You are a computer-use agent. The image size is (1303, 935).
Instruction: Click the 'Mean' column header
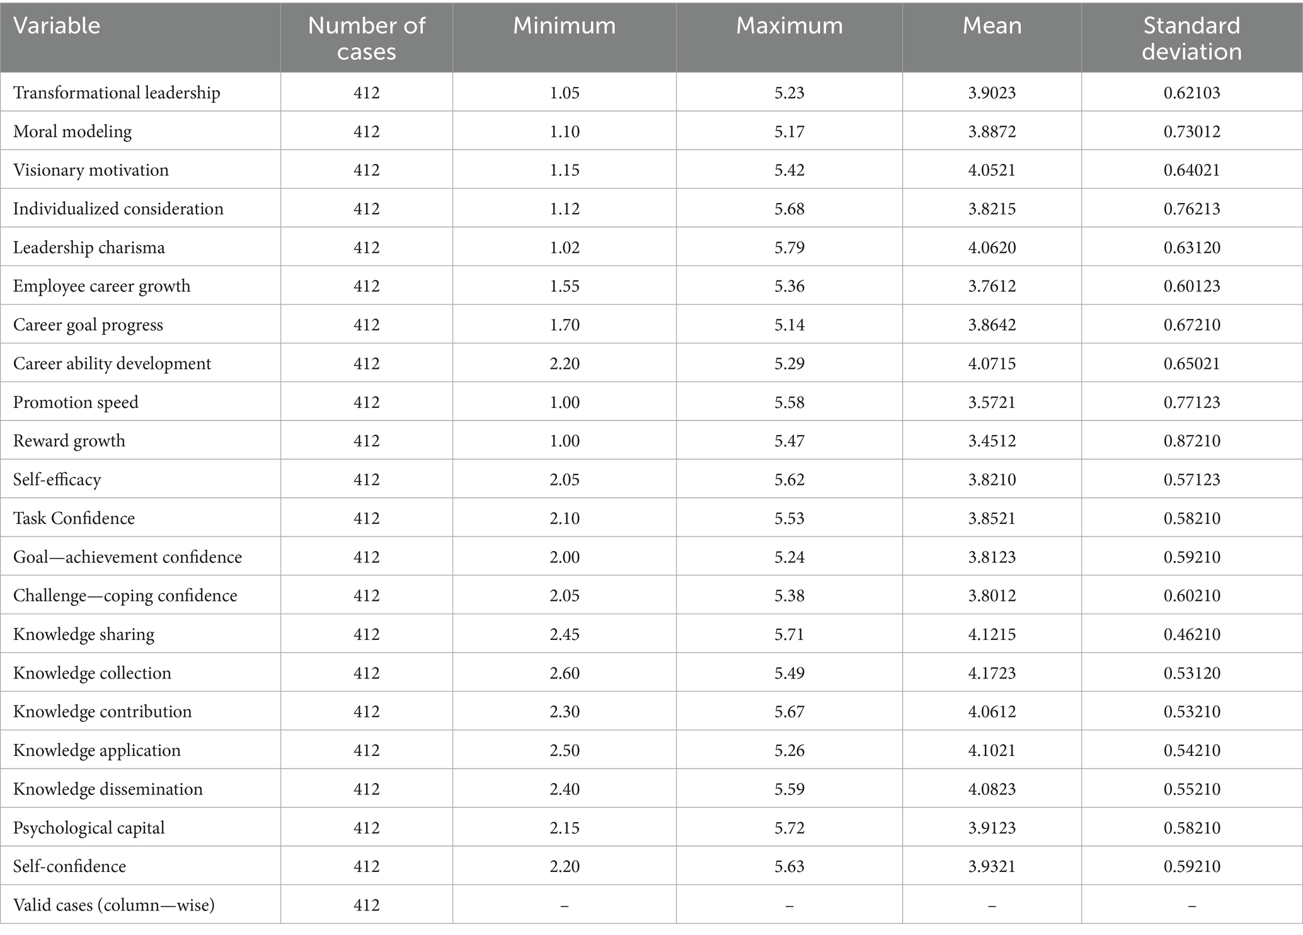pos(992,26)
